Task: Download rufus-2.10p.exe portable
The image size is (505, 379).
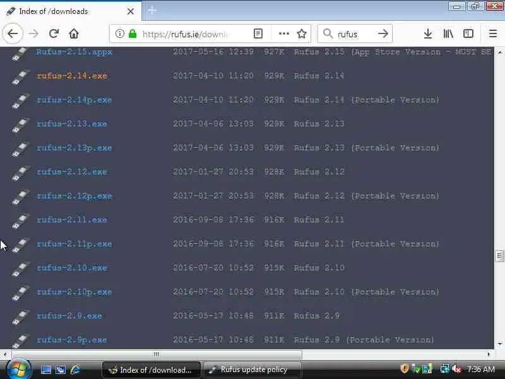Action: coord(74,292)
